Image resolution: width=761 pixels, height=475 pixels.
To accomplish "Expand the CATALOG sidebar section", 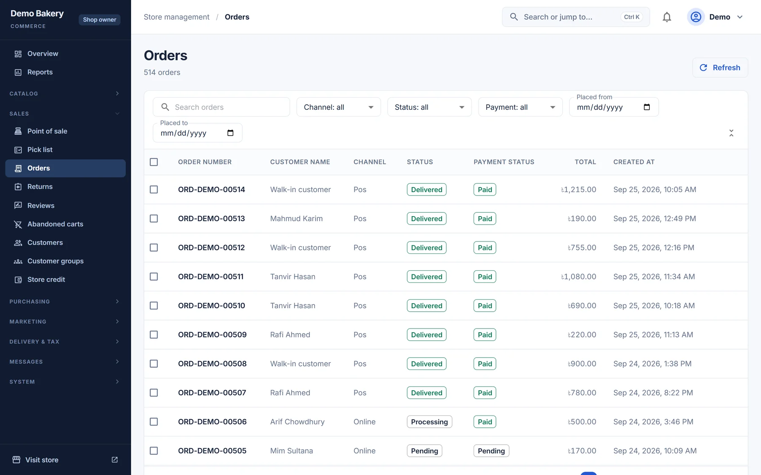I will (x=66, y=94).
